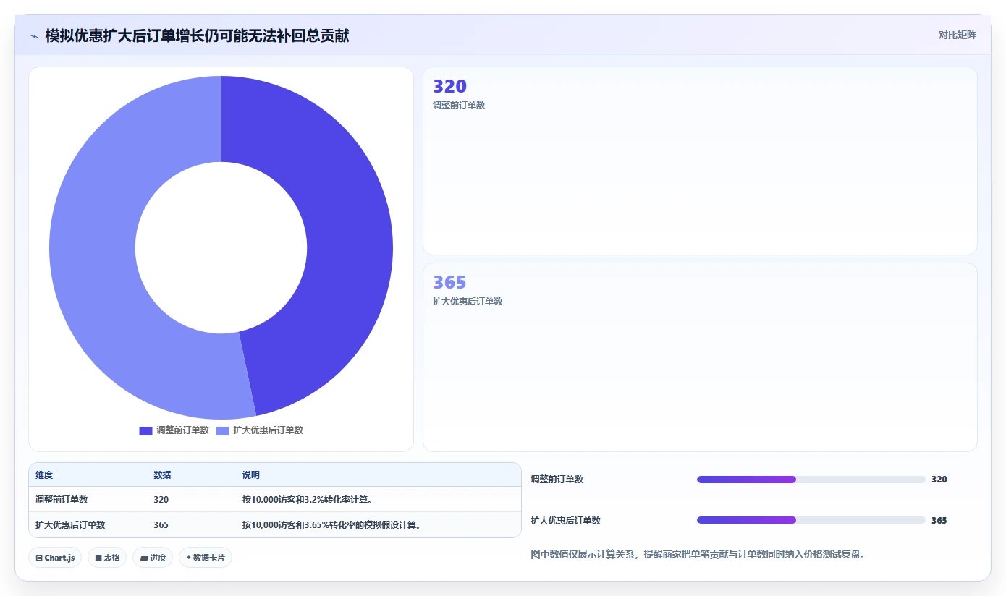
Task: Click the 进度 tag chip
Action: [x=153, y=558]
